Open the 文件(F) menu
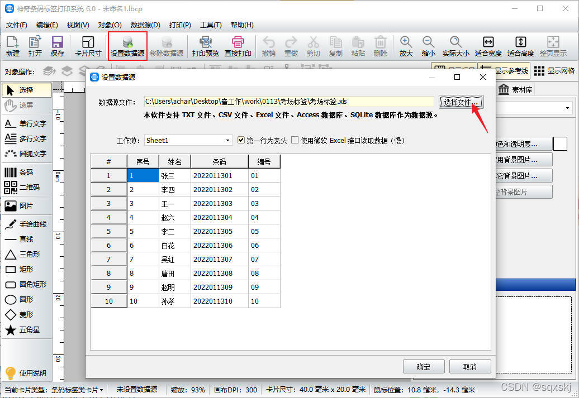The width and height of the screenshot is (579, 398). (17, 25)
